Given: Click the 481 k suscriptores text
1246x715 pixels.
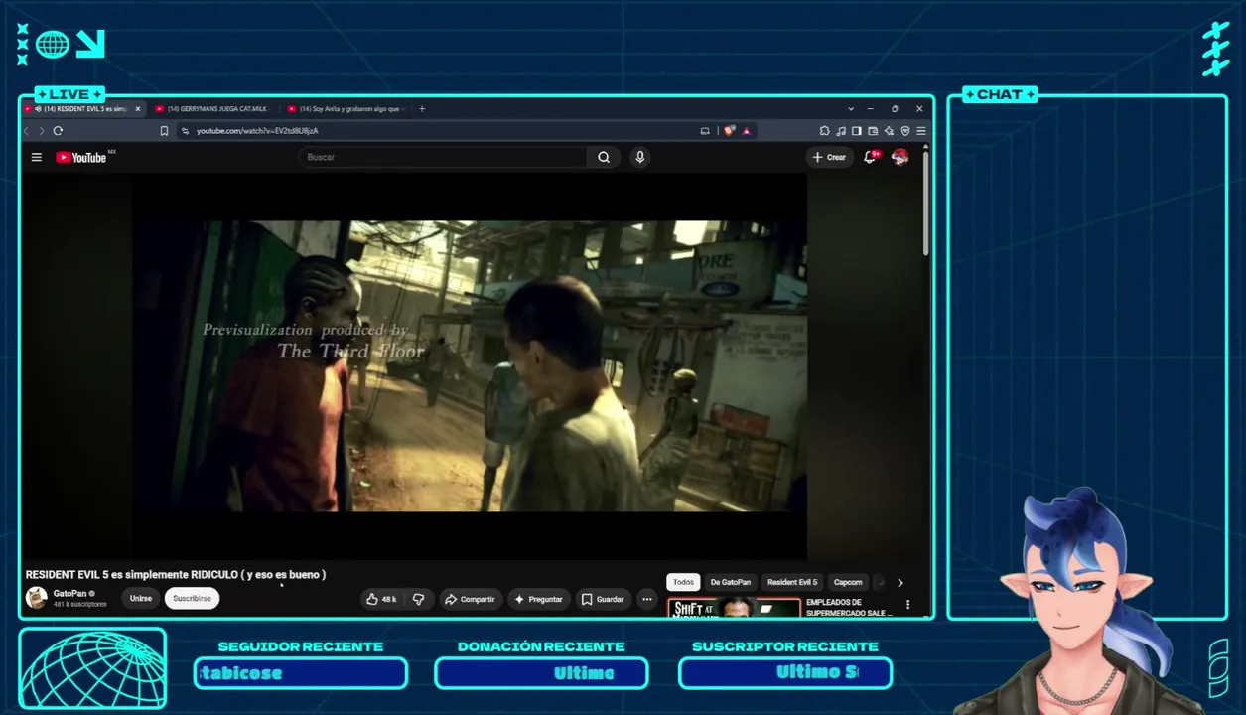Looking at the screenshot, I should pos(80,604).
